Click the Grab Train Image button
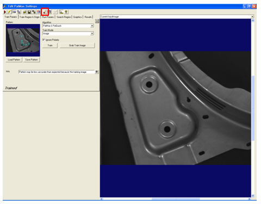 tap(77, 45)
